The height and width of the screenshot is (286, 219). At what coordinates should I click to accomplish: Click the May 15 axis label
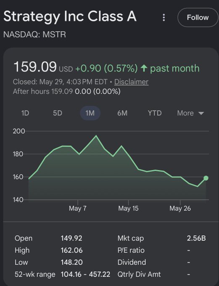128,208
